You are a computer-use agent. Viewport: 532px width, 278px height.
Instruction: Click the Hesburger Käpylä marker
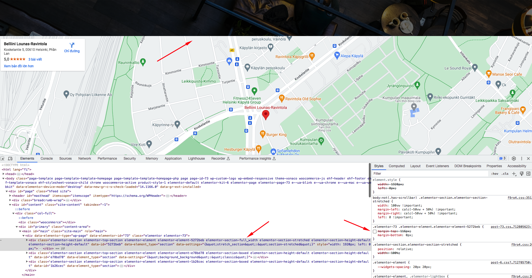258,149
